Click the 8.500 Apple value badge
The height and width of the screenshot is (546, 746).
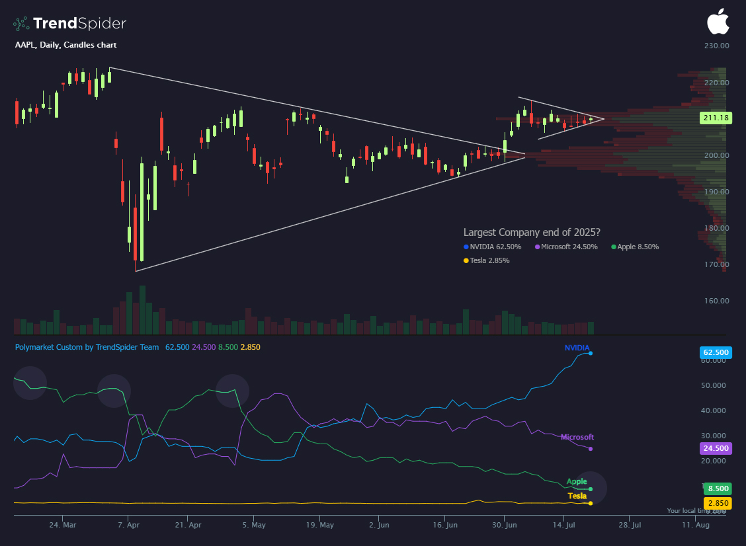[718, 488]
